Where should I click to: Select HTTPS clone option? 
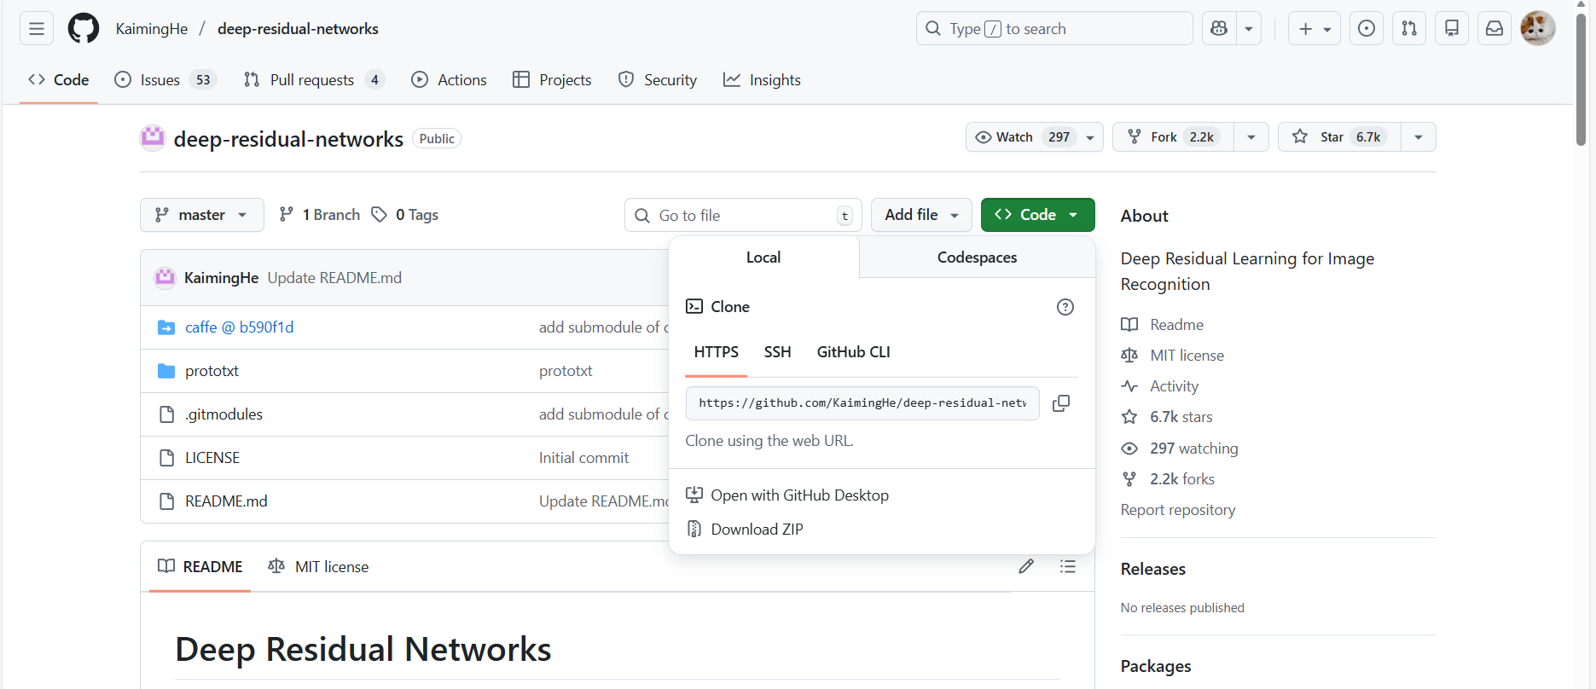[717, 352]
